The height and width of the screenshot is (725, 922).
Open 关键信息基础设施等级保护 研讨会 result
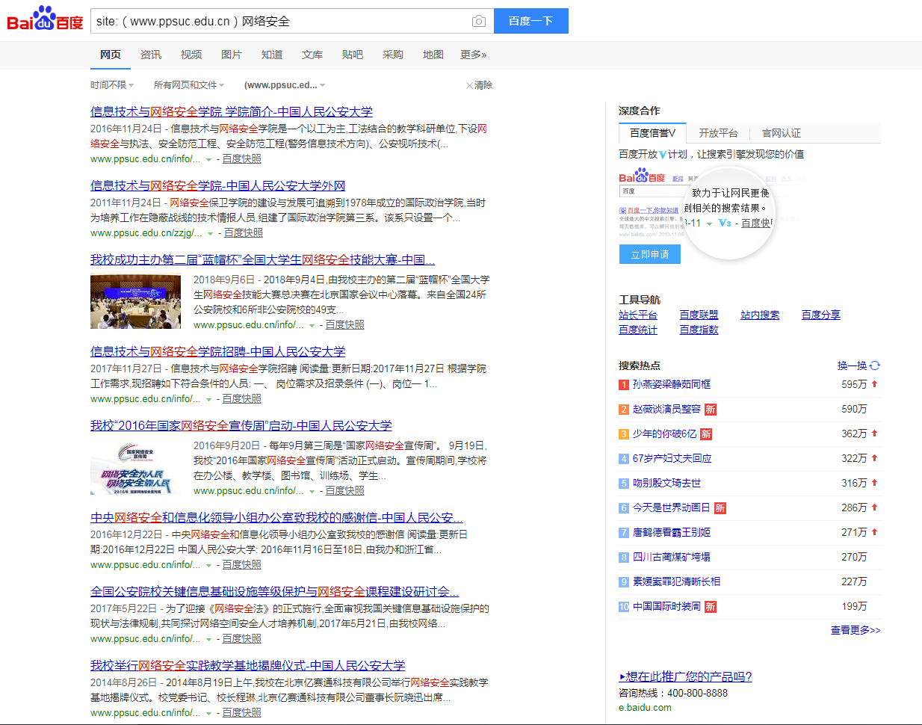tap(275, 591)
